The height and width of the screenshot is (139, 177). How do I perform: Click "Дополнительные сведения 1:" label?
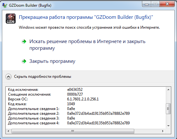(33, 109)
